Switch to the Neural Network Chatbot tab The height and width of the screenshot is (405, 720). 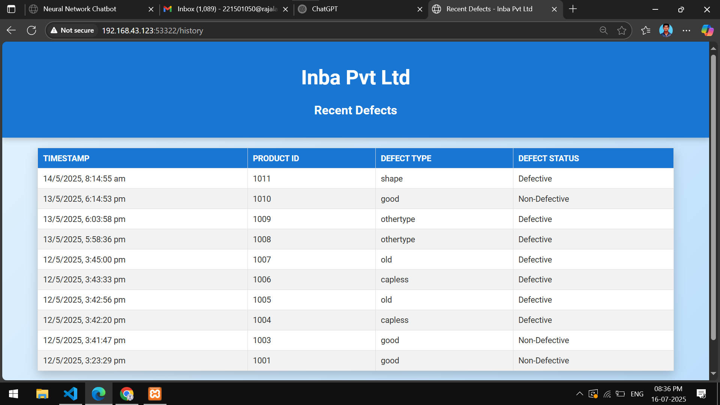coord(79,9)
